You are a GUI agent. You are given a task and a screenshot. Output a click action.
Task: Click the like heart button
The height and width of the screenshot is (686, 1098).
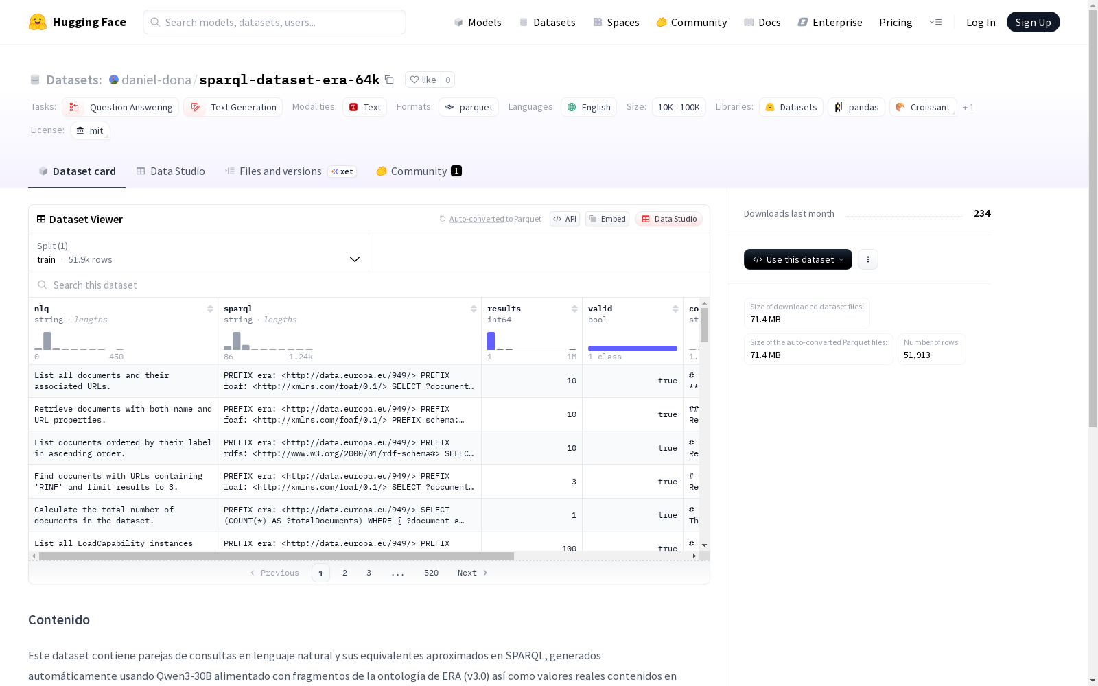[423, 80]
